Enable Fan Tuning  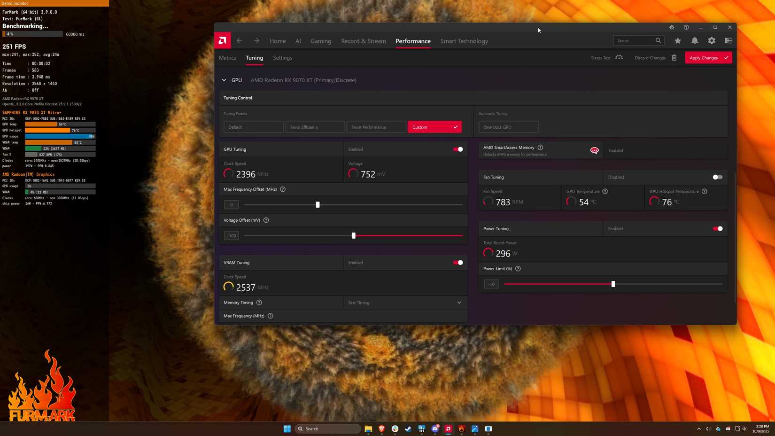coord(716,177)
